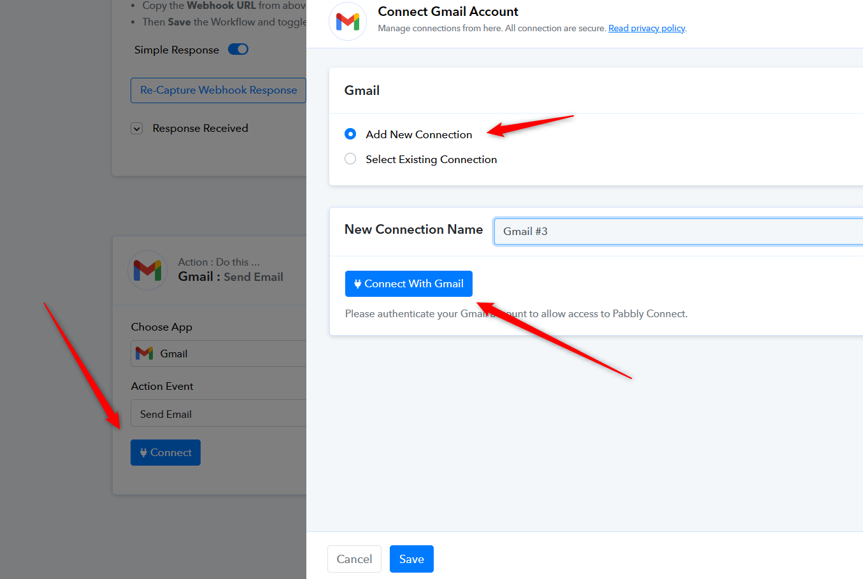
Task: Click the Gmail section heading in the dialog
Action: click(x=362, y=90)
